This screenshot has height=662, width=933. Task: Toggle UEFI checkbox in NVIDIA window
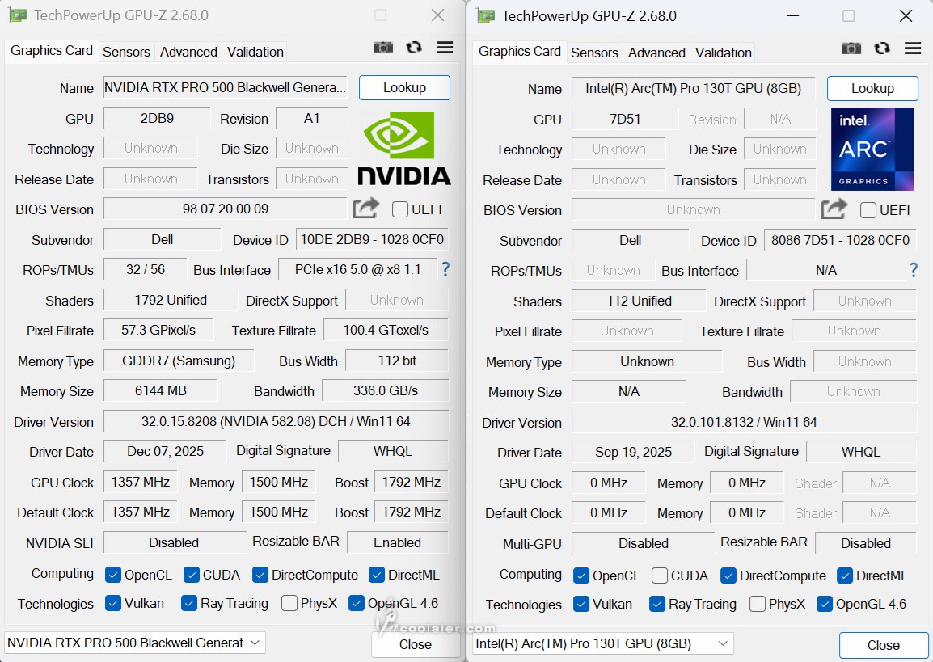click(400, 209)
